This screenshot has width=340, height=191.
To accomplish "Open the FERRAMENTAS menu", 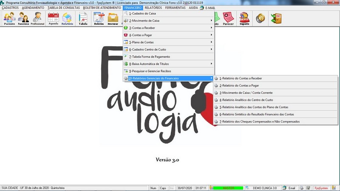I will click(175, 8).
